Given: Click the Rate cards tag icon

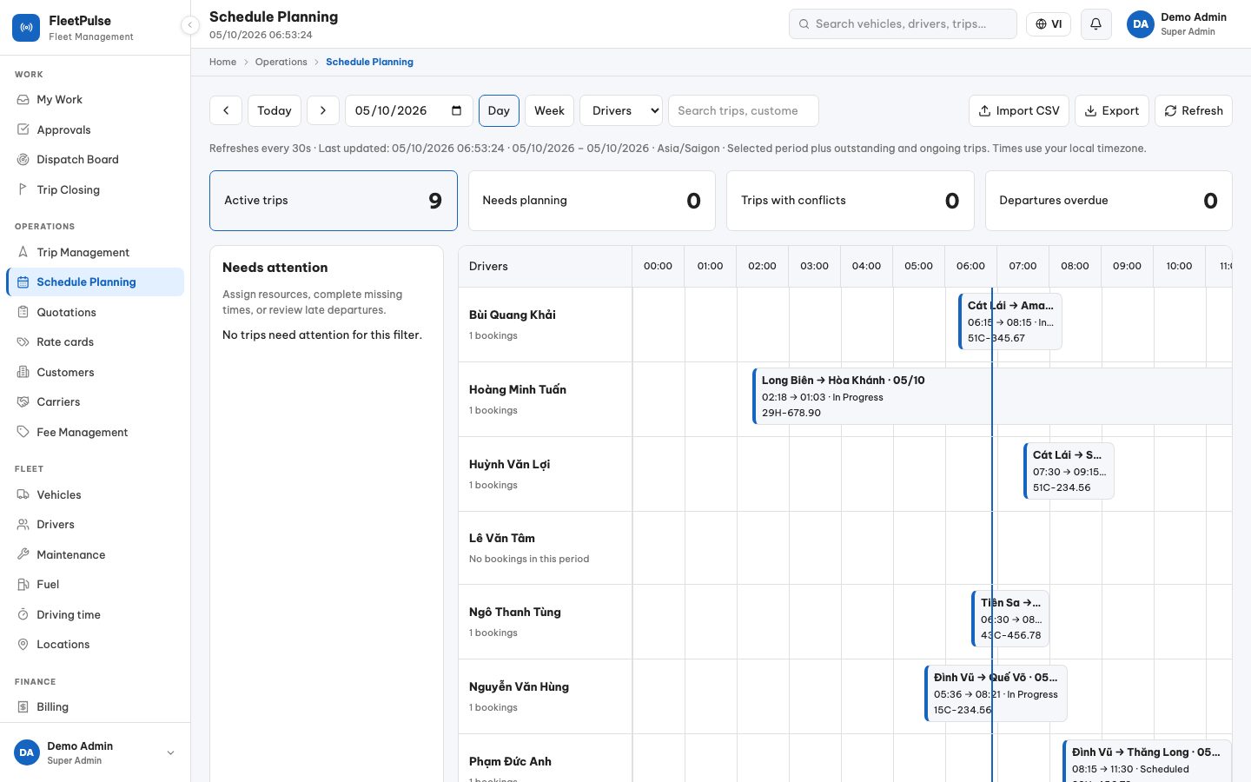Looking at the screenshot, I should tap(23, 342).
